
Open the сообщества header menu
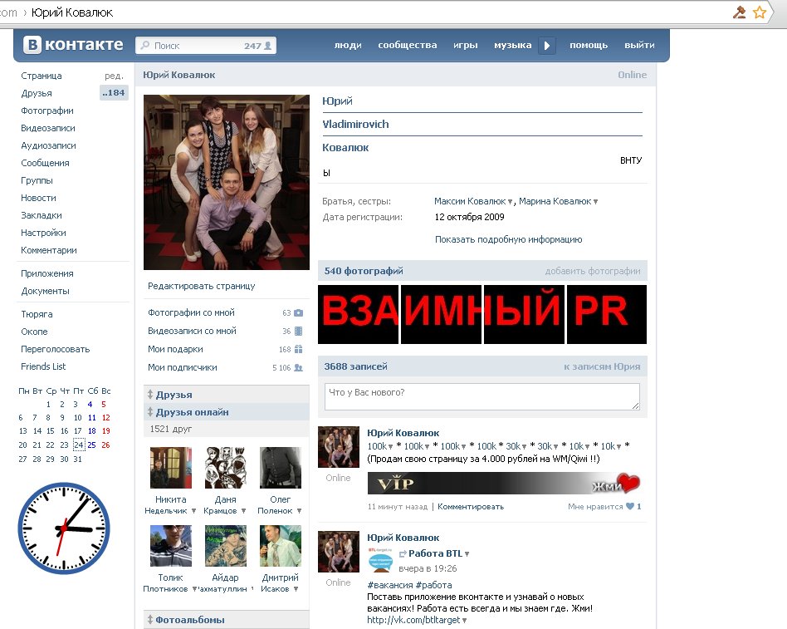(408, 45)
